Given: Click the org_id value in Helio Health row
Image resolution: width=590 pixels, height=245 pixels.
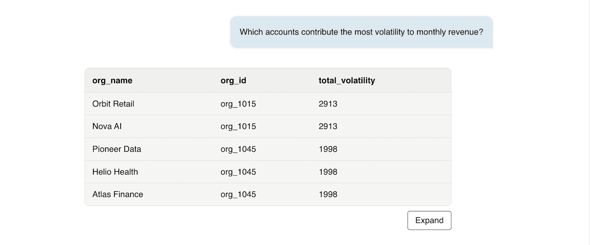Looking at the screenshot, I should click(238, 172).
